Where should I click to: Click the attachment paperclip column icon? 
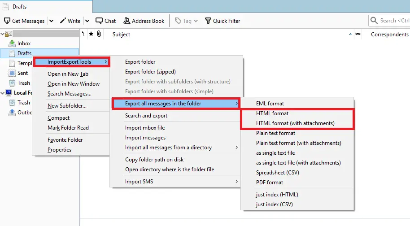(x=99, y=34)
